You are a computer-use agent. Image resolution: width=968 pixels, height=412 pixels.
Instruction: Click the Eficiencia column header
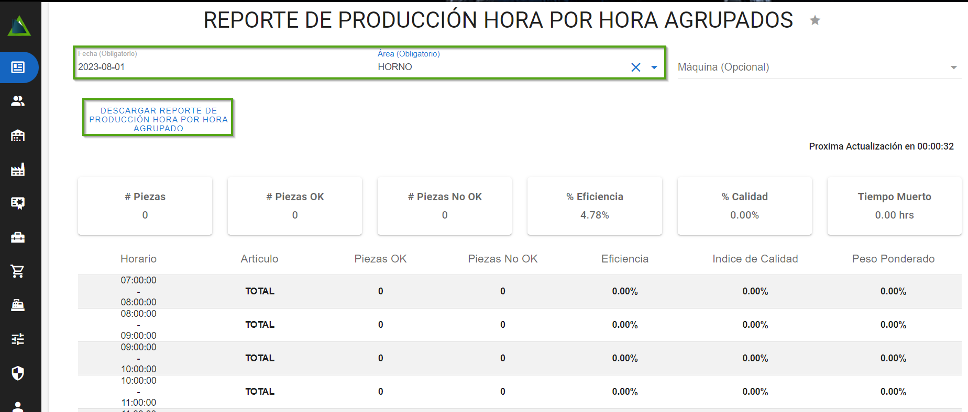pyautogui.click(x=624, y=259)
